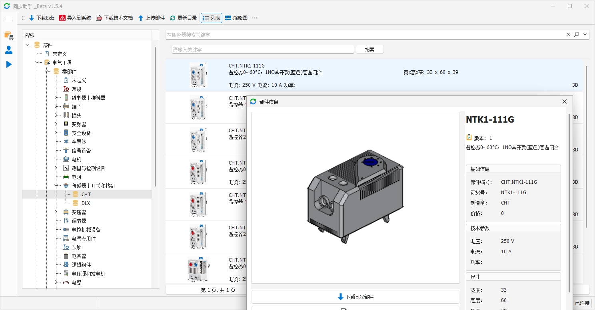Click 第 1 页, 共 1 页 pagination text
The height and width of the screenshot is (310, 595).
tap(218, 290)
